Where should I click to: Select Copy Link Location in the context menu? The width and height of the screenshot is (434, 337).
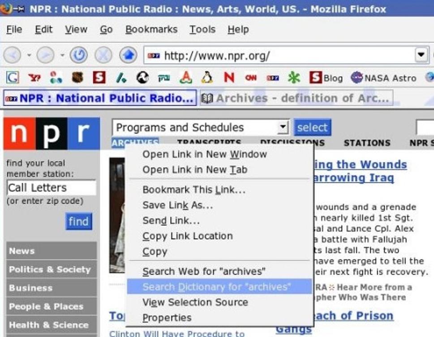(220, 236)
